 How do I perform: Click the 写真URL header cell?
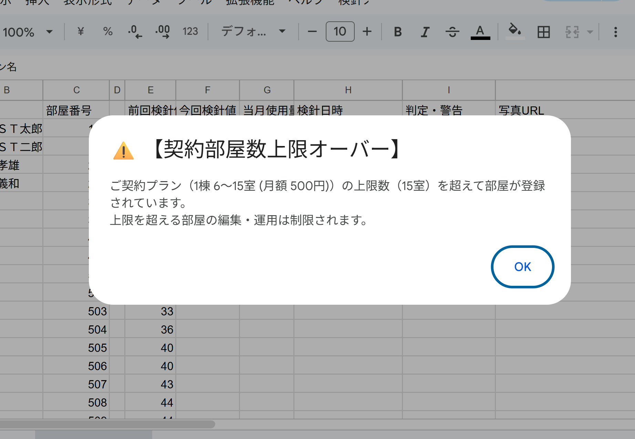point(565,110)
